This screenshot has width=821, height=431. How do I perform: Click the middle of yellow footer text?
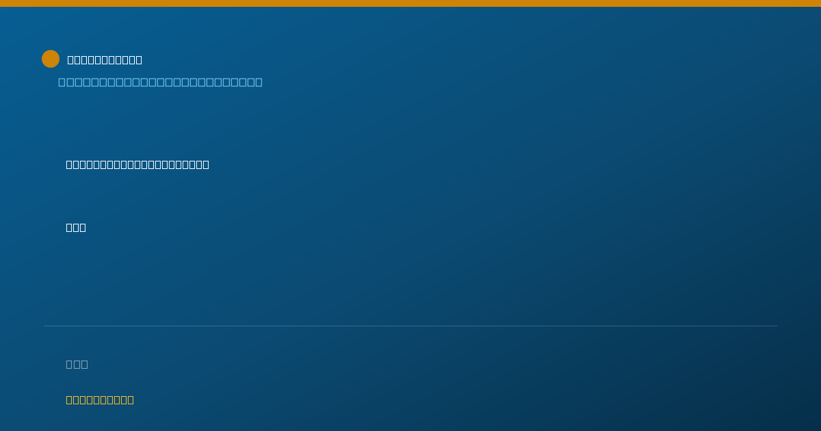tap(100, 400)
